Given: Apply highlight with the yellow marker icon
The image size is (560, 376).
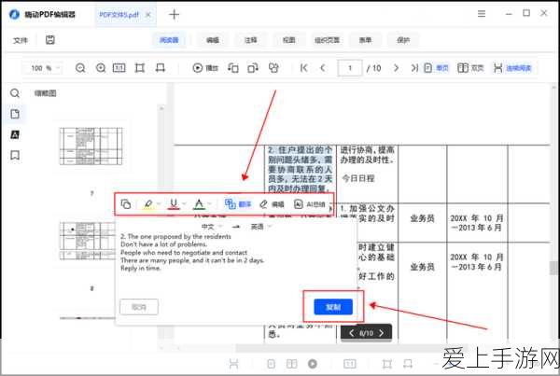Looking at the screenshot, I should (147, 204).
